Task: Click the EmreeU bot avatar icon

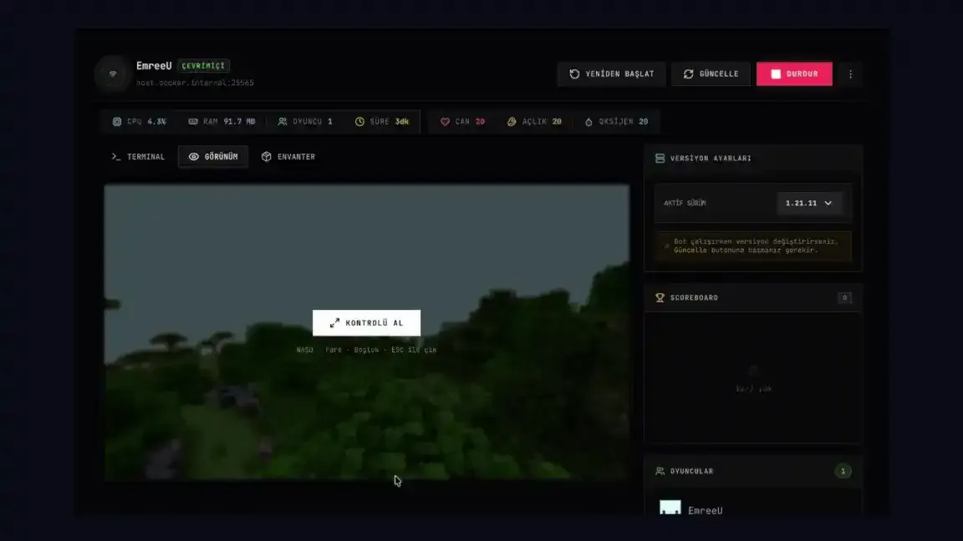Action: [x=113, y=73]
